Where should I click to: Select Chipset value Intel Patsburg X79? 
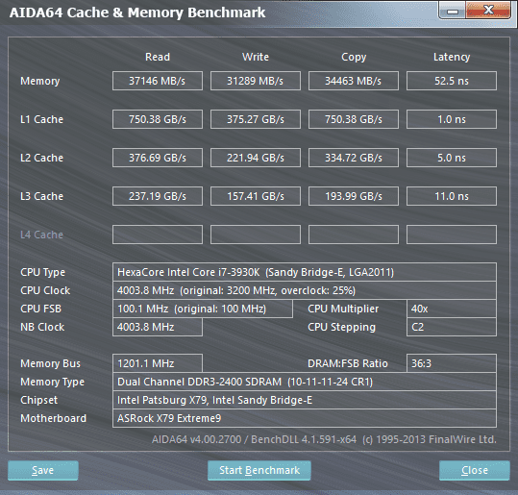click(305, 400)
